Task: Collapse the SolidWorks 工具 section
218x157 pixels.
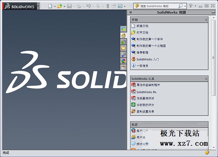Action: pyautogui.click(x=206, y=79)
